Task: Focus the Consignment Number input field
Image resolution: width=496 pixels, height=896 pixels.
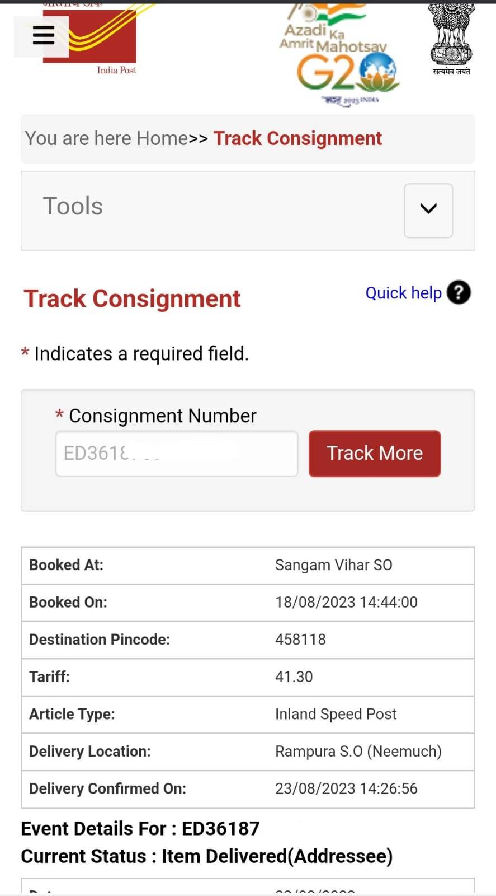Action: [x=176, y=453]
